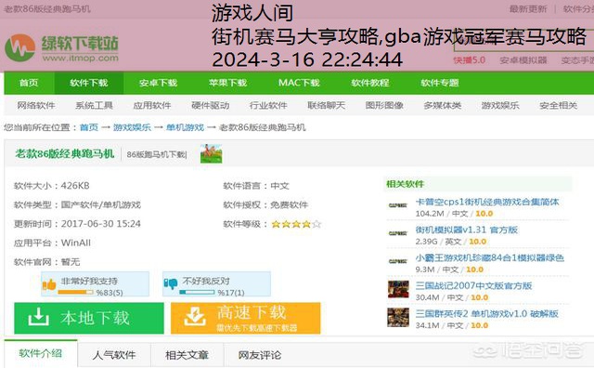Click the 小霸王游戏机珍藏84合1 Capcom icon
The height and width of the screenshot is (368, 594).
398,261
